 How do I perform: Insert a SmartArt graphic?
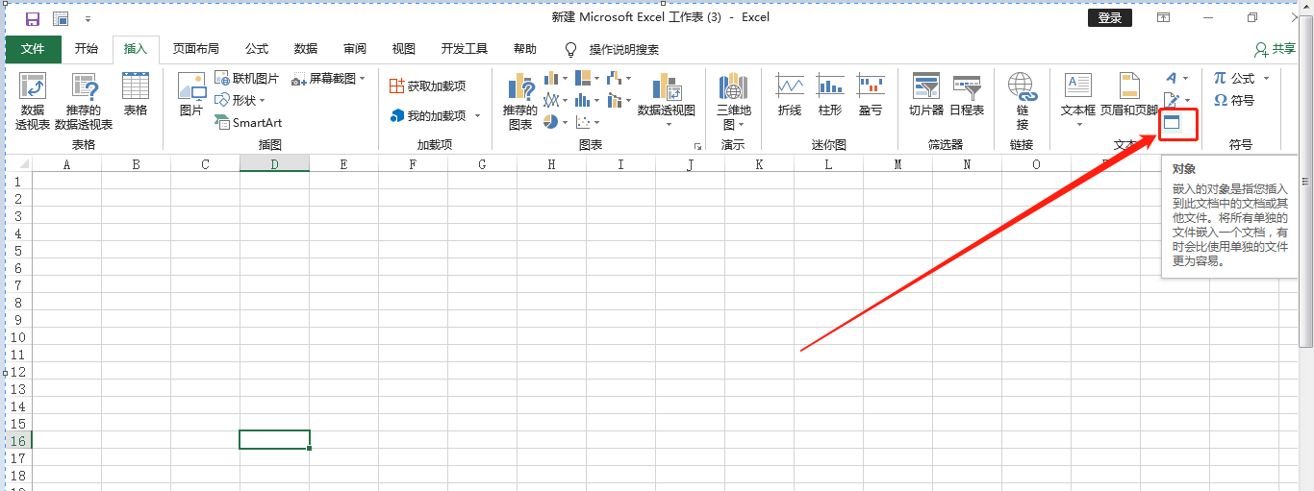point(248,122)
